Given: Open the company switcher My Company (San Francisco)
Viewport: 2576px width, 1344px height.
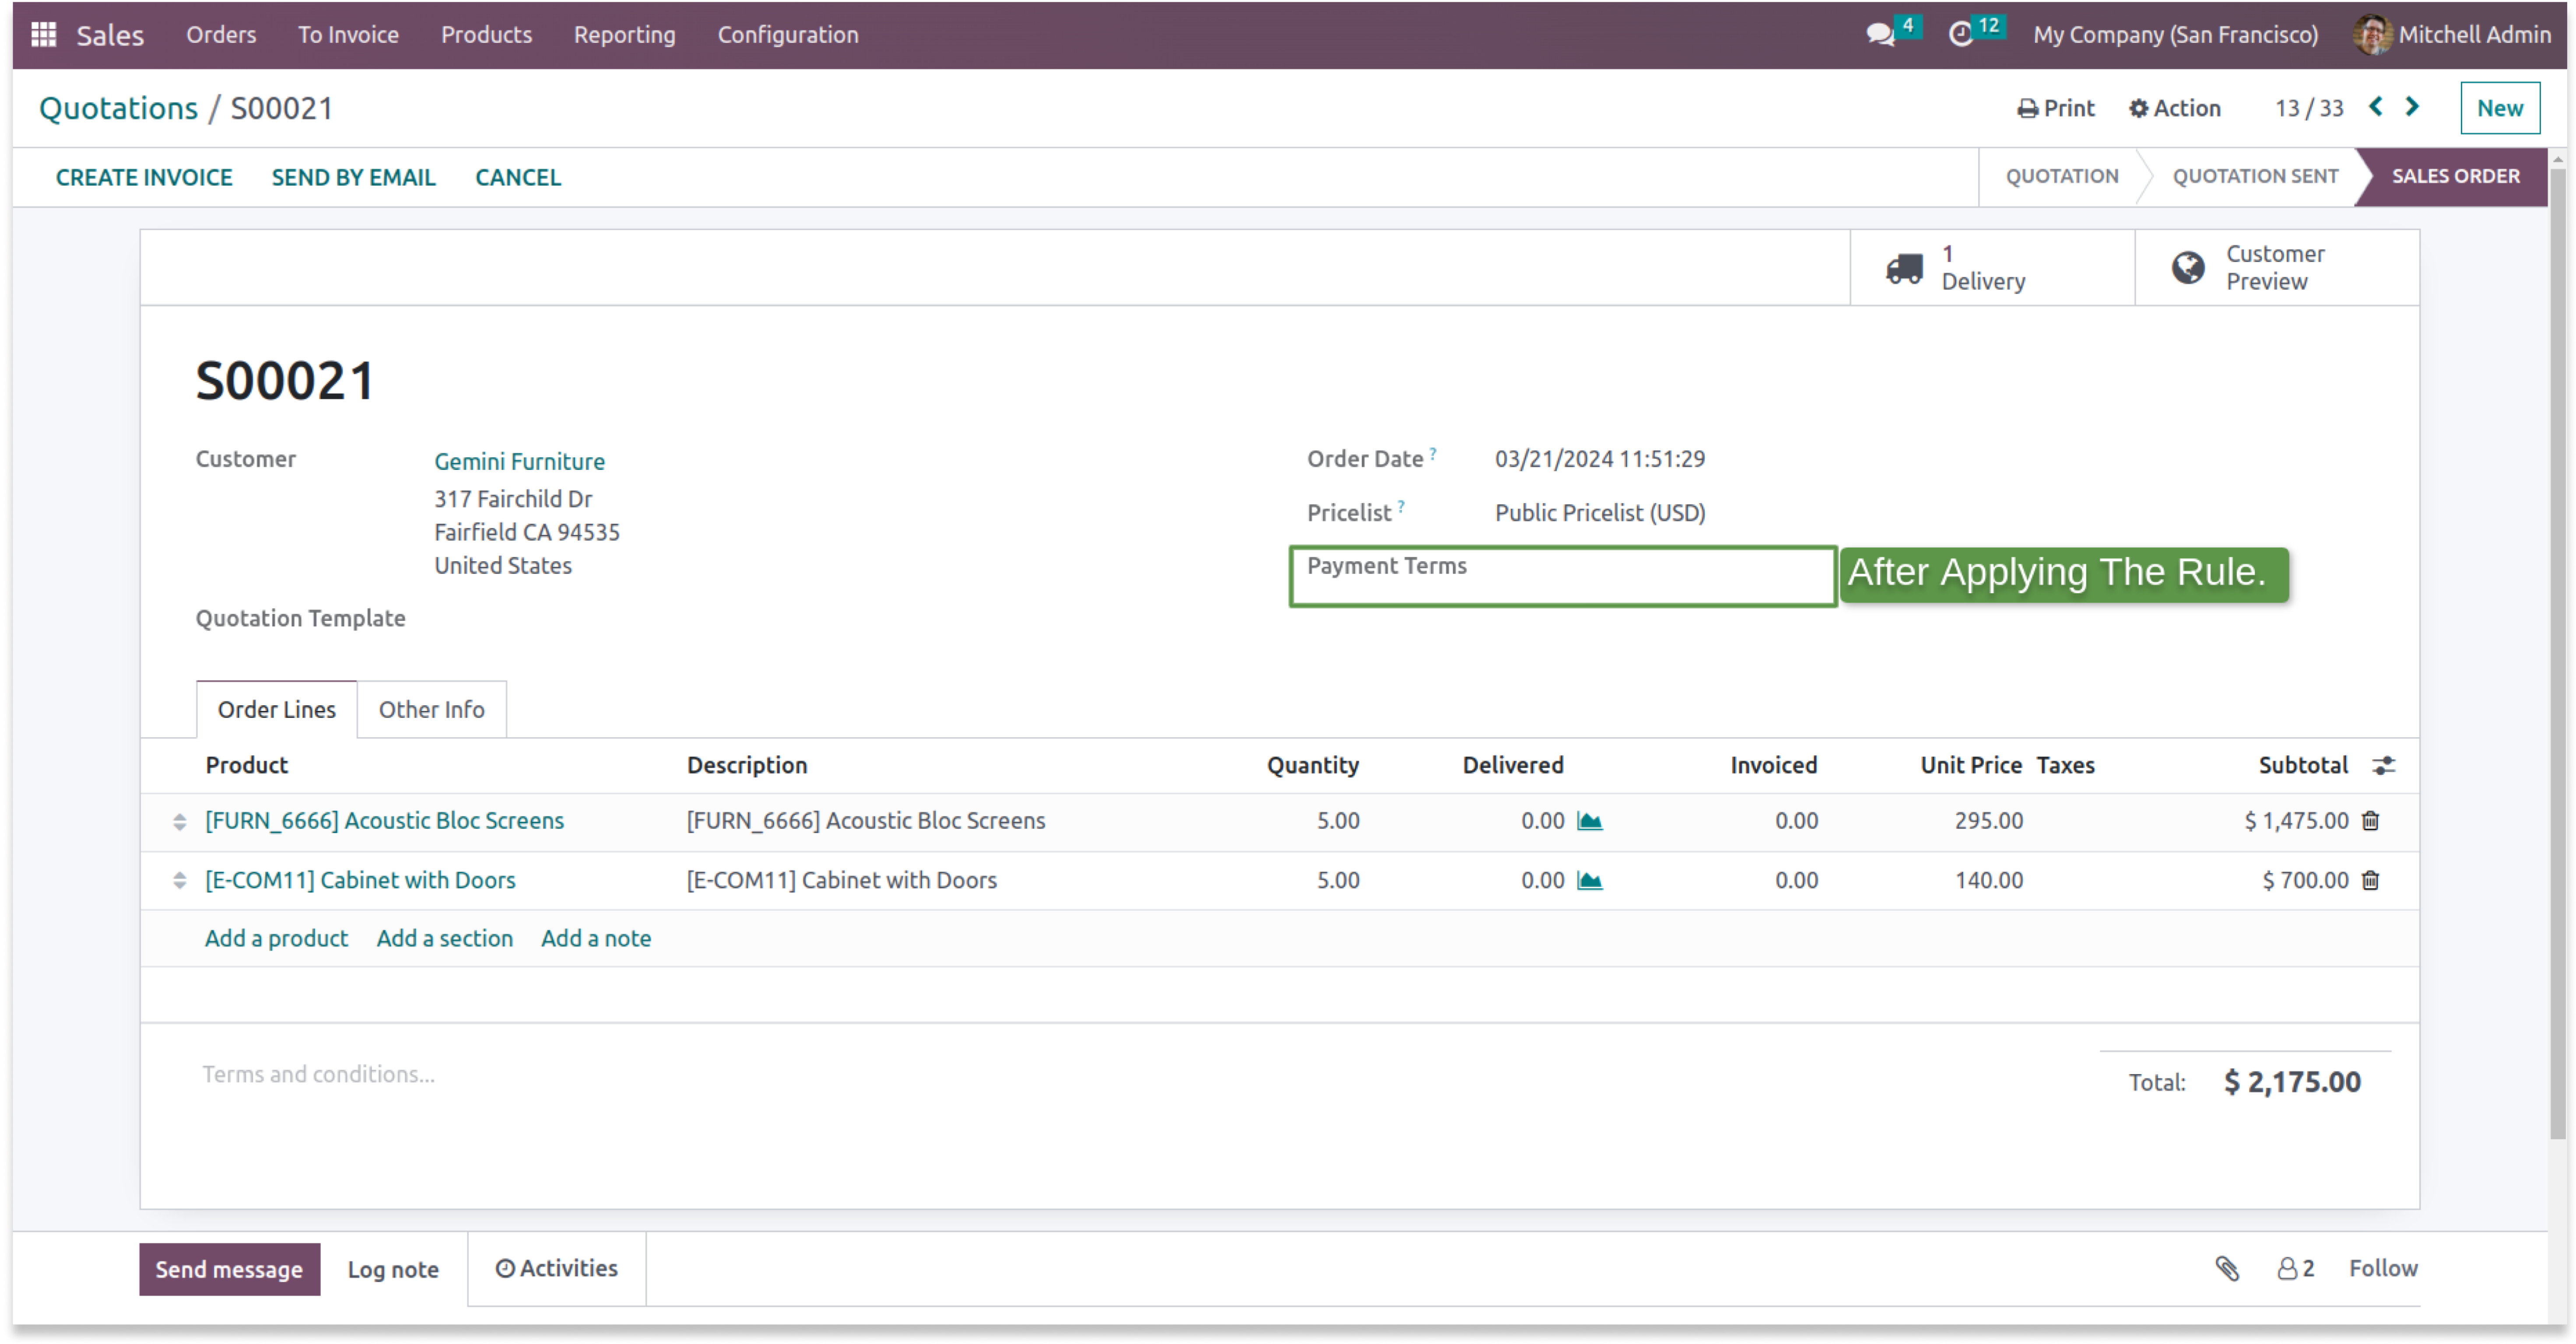Looking at the screenshot, I should click(x=2175, y=35).
